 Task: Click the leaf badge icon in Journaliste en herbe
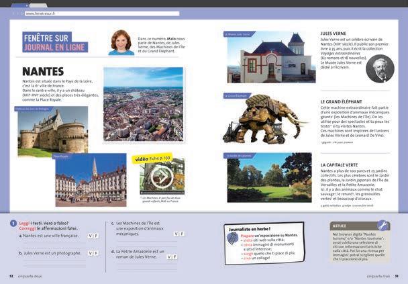click(232, 238)
